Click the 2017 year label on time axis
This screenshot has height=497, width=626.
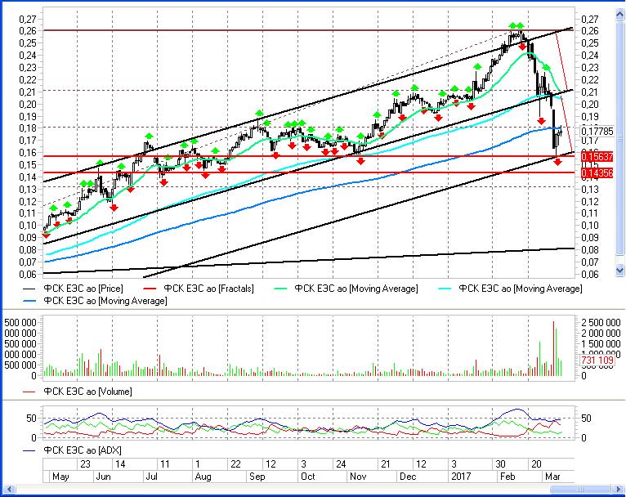tap(458, 476)
